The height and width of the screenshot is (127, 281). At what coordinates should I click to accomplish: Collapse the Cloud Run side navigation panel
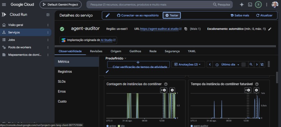(x=48, y=15)
